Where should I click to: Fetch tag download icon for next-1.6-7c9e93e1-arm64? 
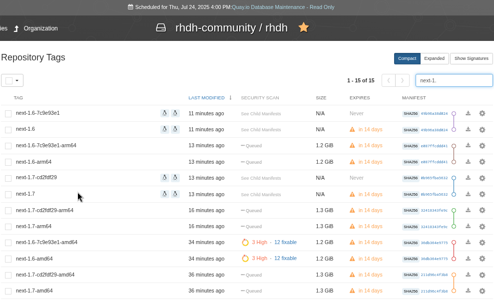coord(468,145)
